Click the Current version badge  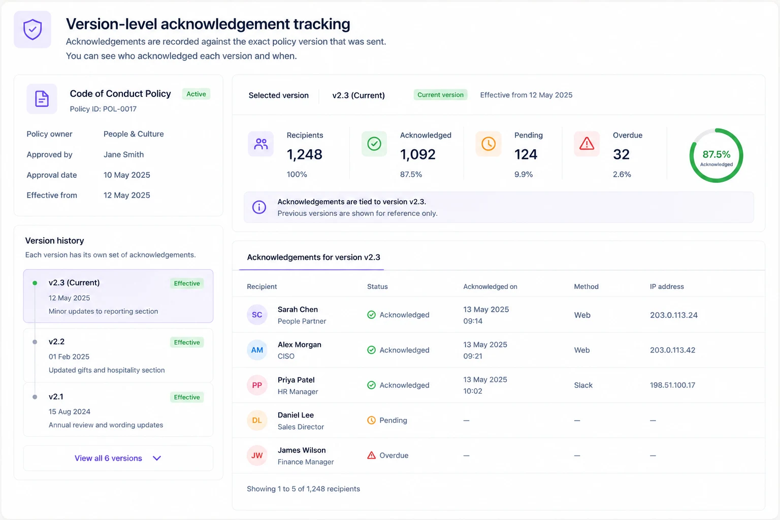coord(440,95)
